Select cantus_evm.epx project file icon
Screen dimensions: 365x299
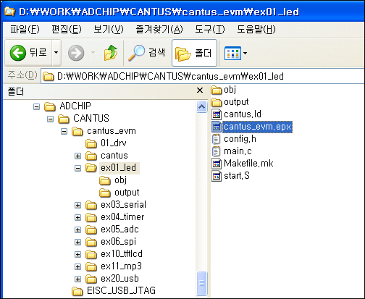click(217, 127)
